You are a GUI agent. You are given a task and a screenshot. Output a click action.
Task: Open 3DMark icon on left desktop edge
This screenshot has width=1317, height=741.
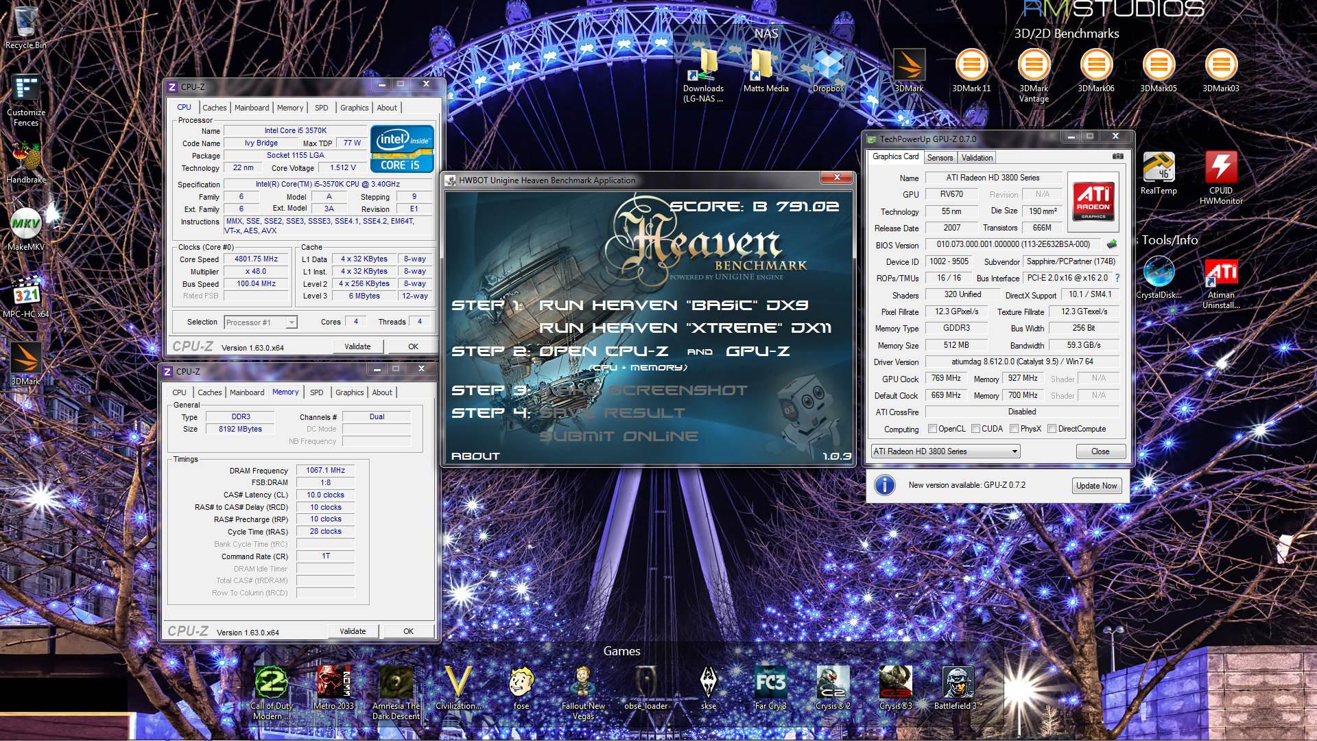pyautogui.click(x=26, y=364)
